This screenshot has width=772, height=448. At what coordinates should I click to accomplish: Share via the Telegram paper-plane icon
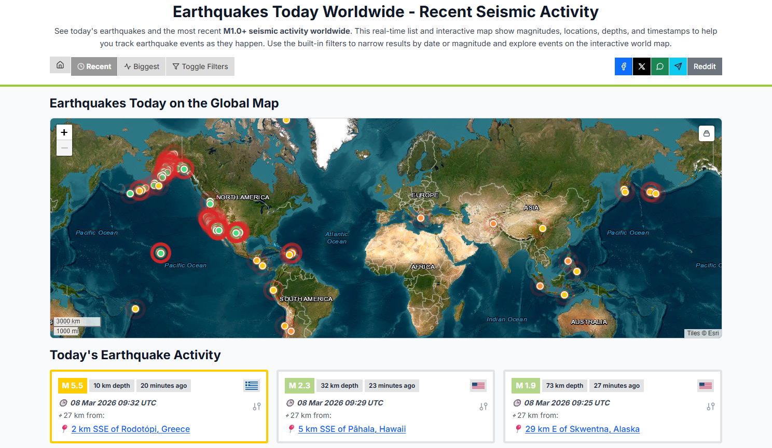point(678,66)
